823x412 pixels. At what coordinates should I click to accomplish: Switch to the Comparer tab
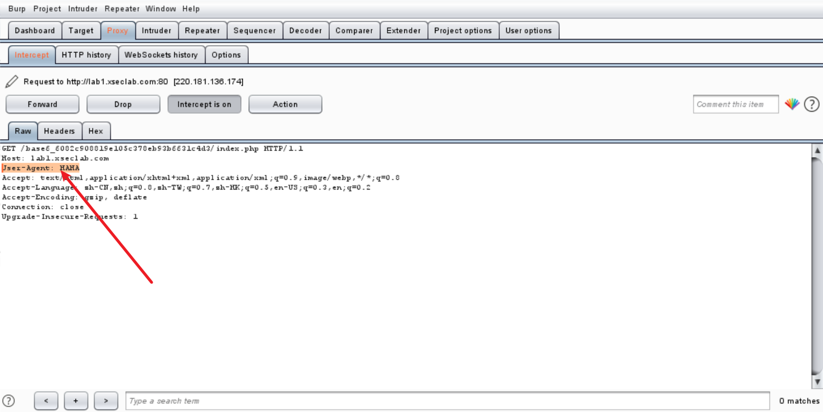click(x=354, y=31)
